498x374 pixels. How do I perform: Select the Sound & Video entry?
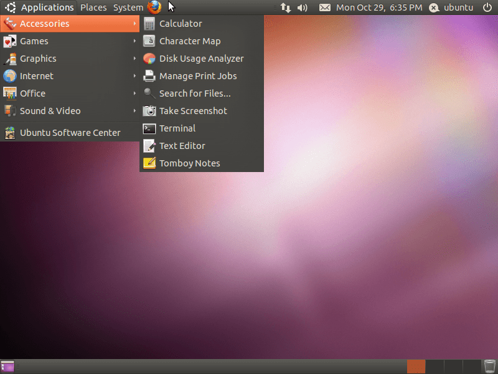pyautogui.click(x=70, y=111)
